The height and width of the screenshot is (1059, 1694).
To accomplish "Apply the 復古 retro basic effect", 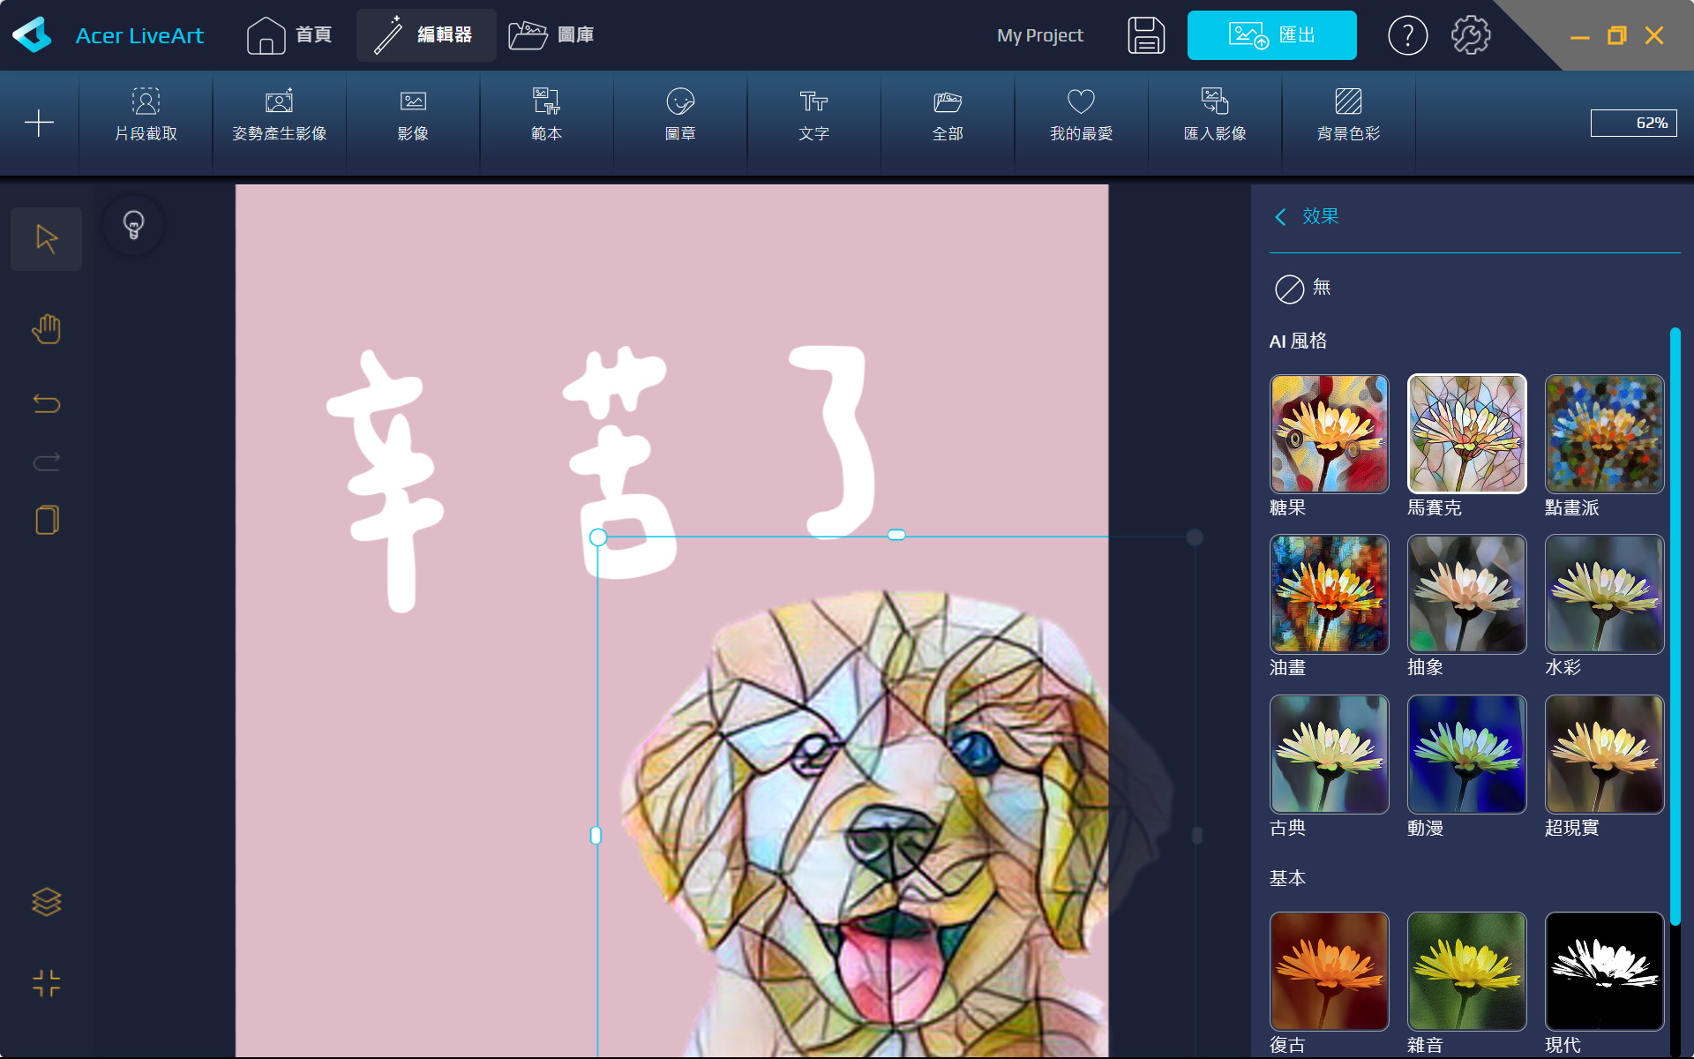I will pos(1329,972).
